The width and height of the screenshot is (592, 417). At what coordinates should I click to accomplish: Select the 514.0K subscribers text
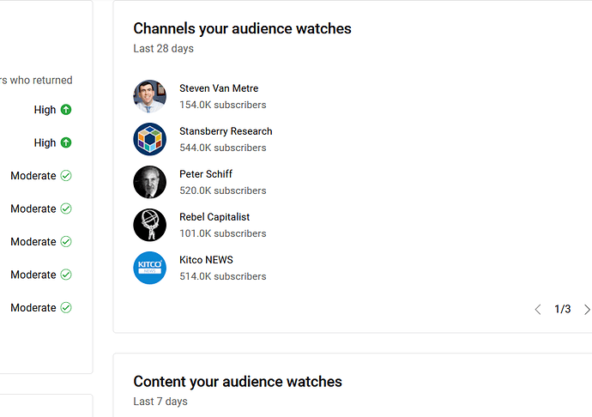[223, 276]
